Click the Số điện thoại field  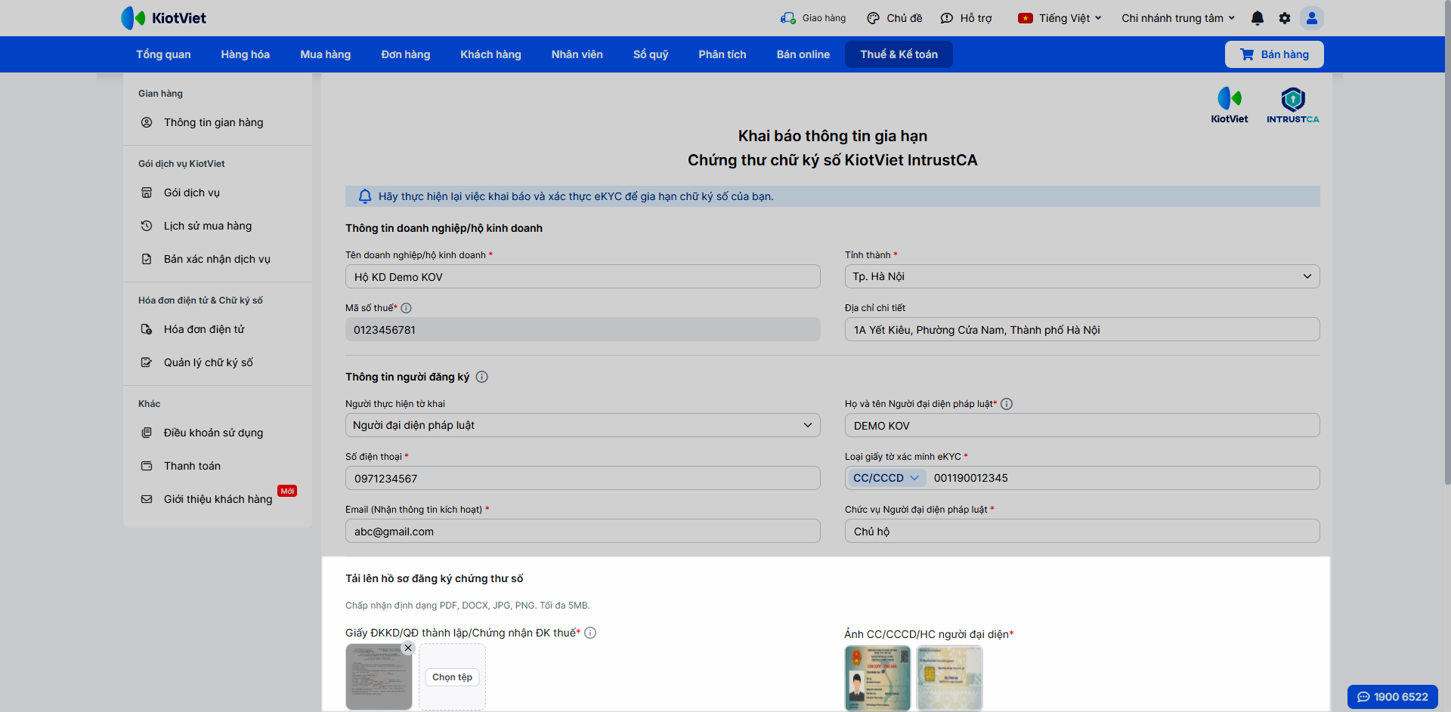(583, 478)
